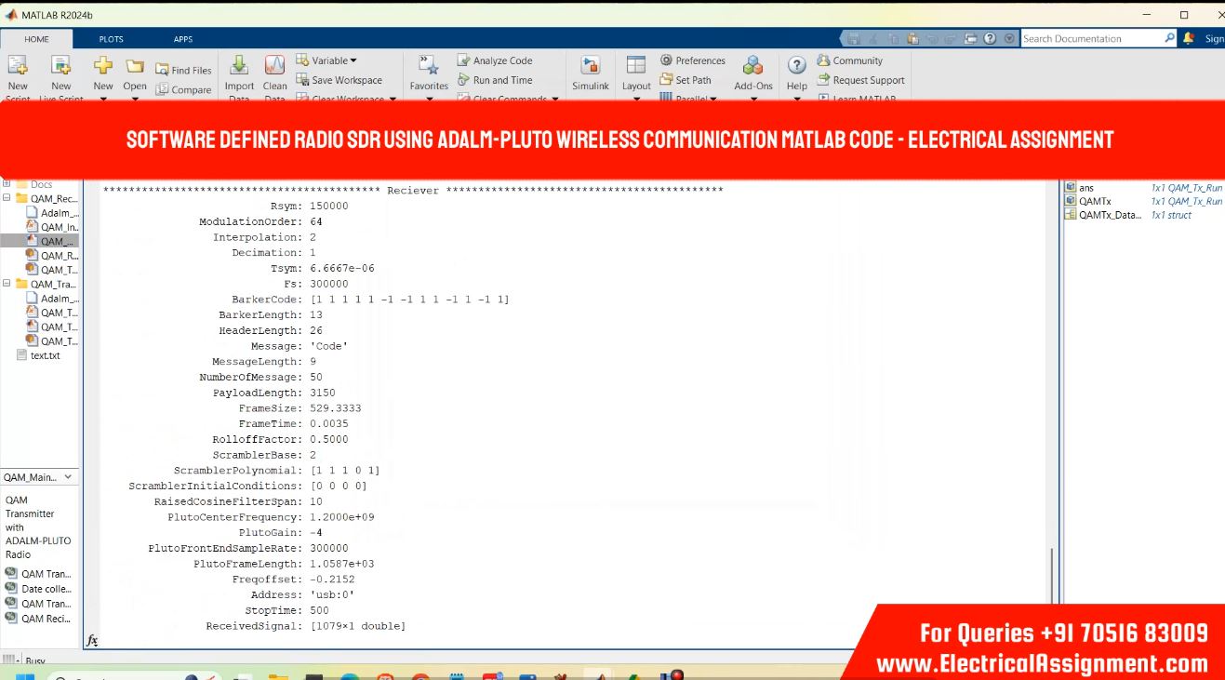Screen dimensions: 1225x680
Task: Collapse the QAM_Rec folder tree node
Action: tap(7, 198)
